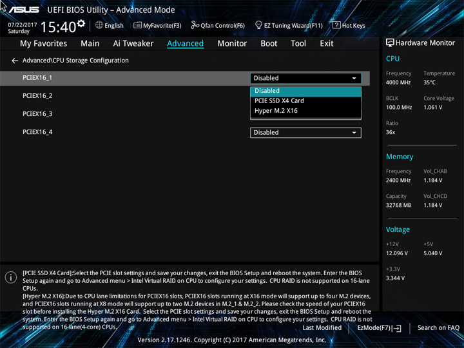Click MyFavorite(F3) label

pos(162,26)
